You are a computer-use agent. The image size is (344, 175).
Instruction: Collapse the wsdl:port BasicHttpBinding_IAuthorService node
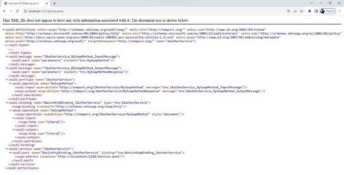(10, 153)
